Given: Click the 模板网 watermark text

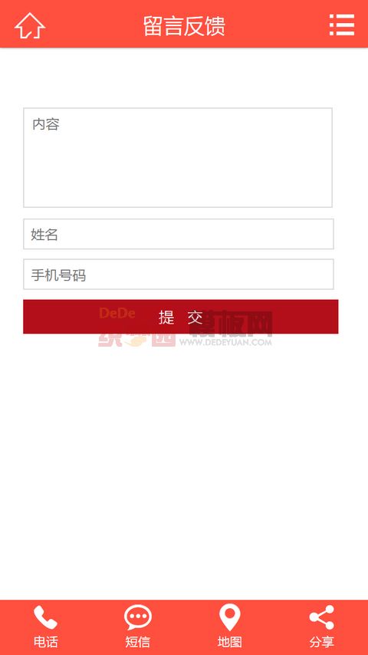Looking at the screenshot, I should (232, 324).
